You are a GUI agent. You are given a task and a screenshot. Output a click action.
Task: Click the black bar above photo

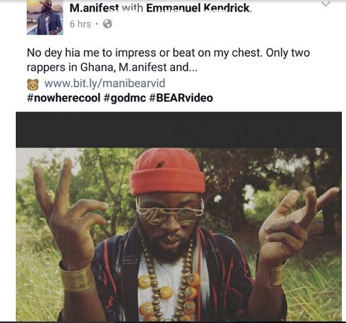179,130
